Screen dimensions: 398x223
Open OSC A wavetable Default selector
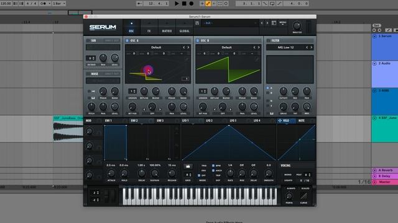tap(156, 47)
